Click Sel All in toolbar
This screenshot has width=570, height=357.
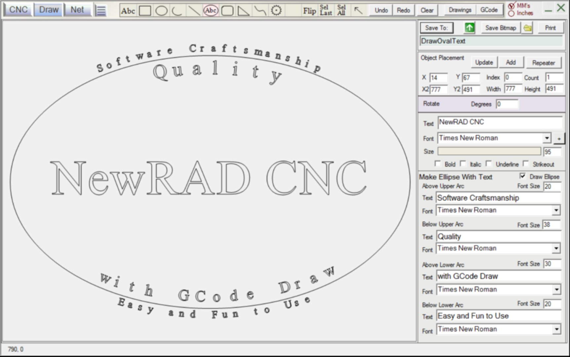coord(341,10)
